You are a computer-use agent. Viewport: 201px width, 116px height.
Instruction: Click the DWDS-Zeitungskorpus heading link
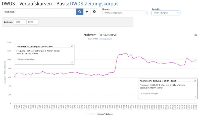[x=94, y=3]
